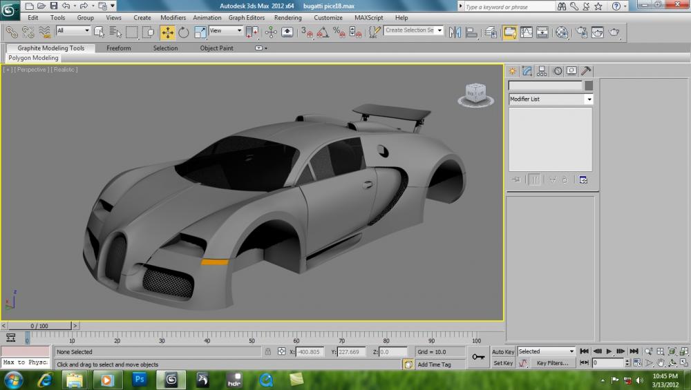The image size is (691, 390).
Task: Click the Select and Manipulate icon
Action: pos(271,32)
